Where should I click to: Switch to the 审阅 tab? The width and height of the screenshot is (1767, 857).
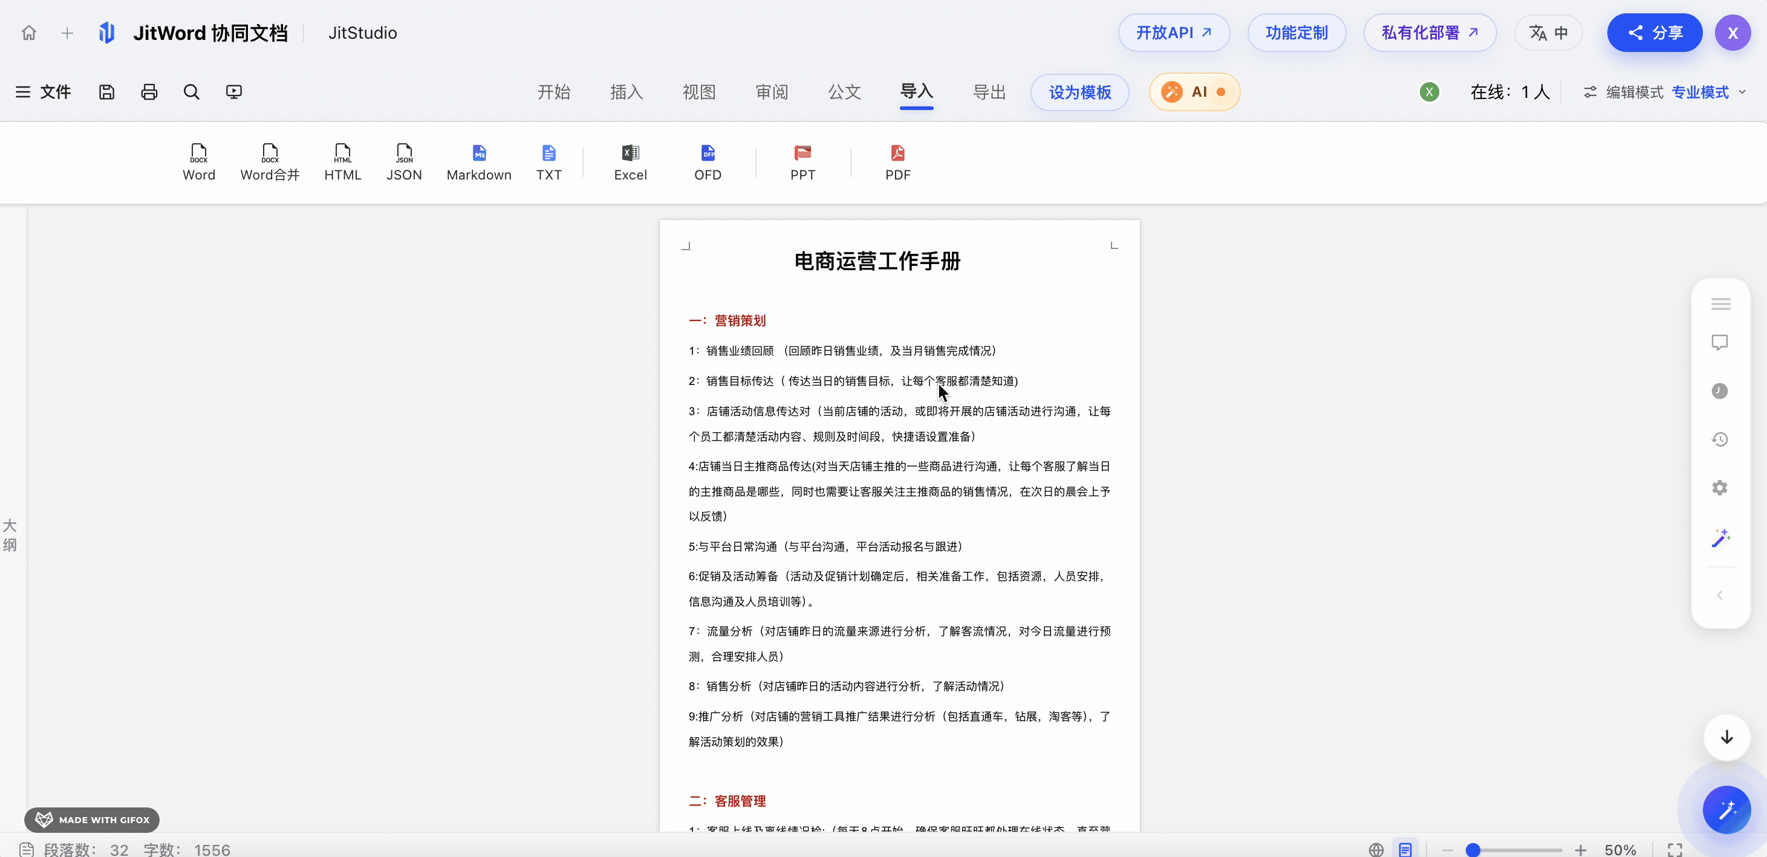click(772, 92)
